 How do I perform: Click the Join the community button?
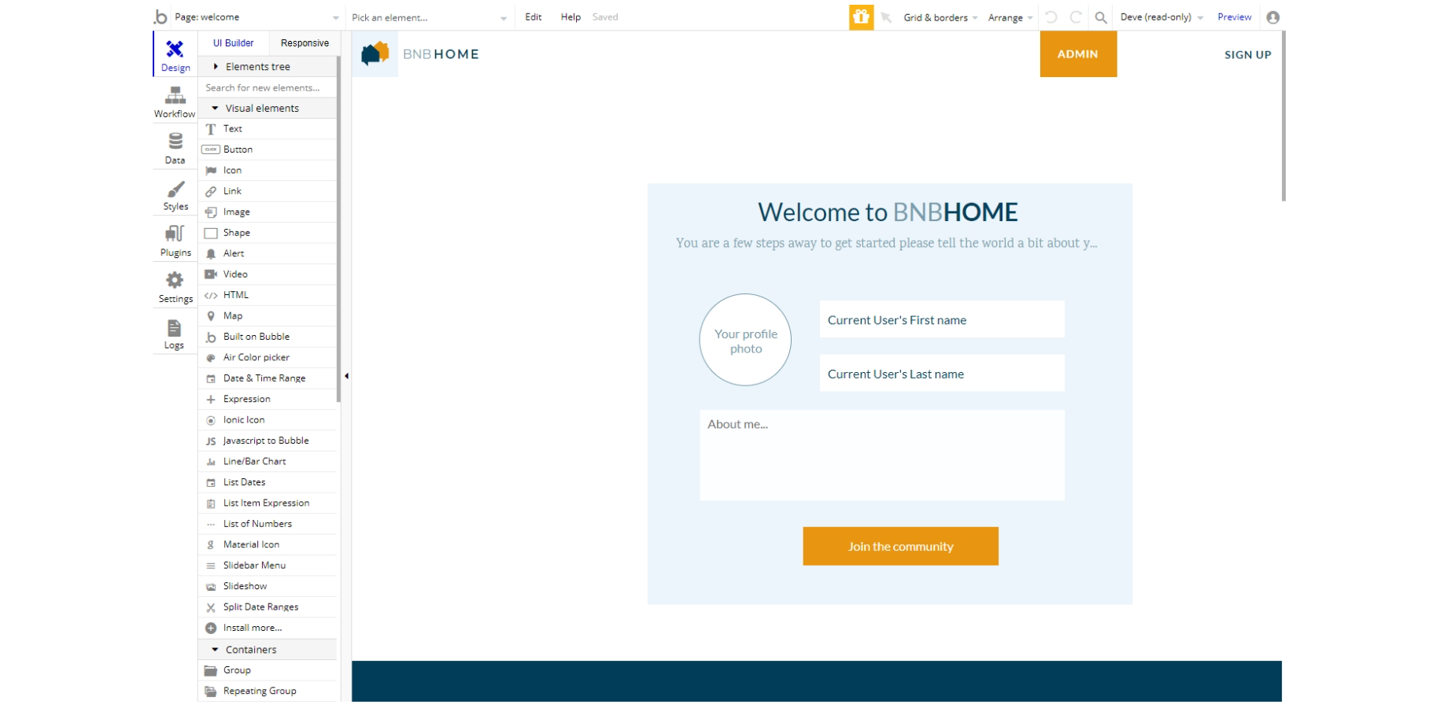tap(900, 546)
